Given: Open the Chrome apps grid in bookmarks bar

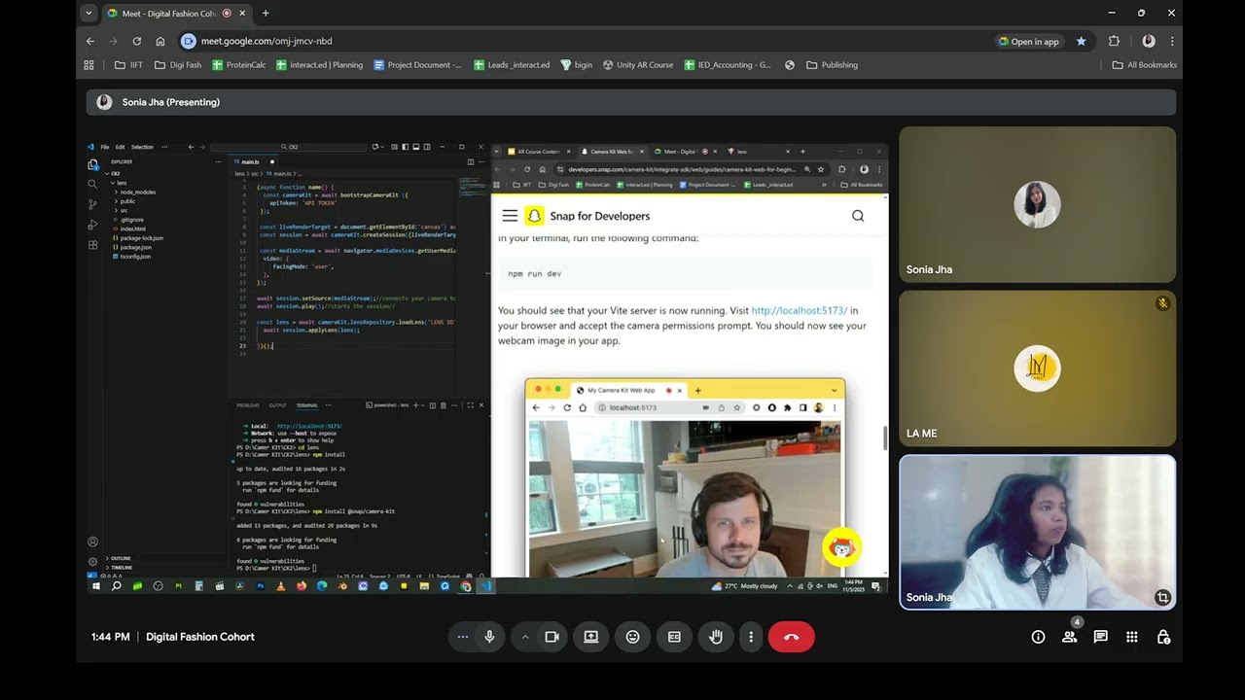Looking at the screenshot, I should tap(89, 65).
